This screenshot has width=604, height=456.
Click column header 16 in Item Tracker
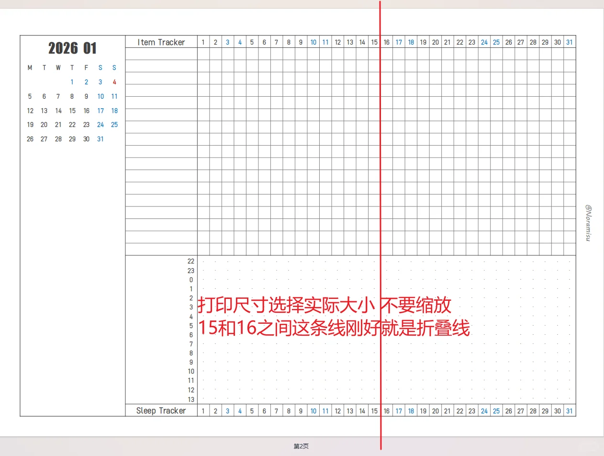(x=387, y=42)
